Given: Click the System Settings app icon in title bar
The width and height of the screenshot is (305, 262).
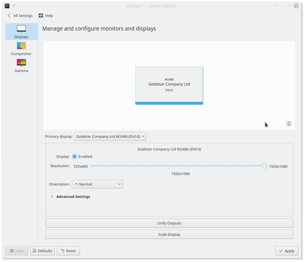Looking at the screenshot, I should point(7,6).
